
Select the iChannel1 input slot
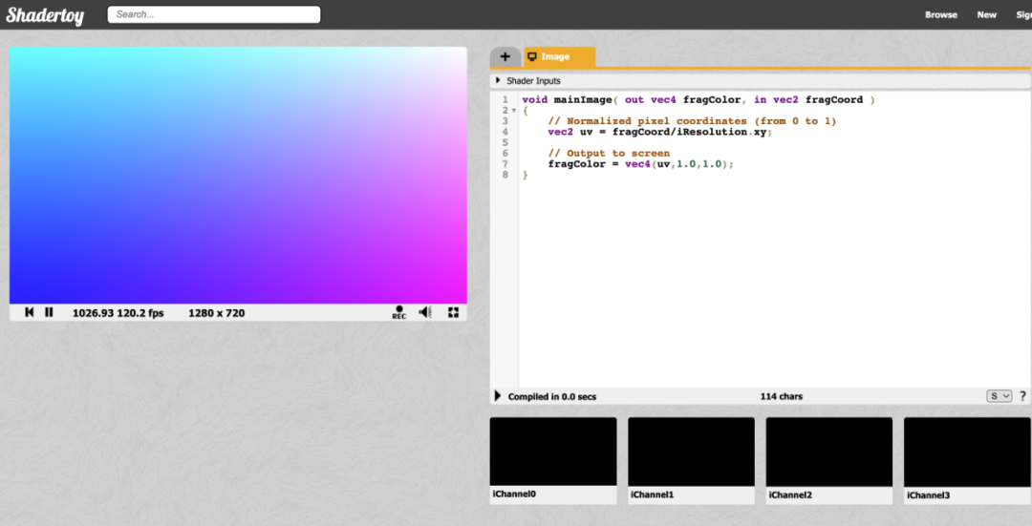(x=691, y=452)
